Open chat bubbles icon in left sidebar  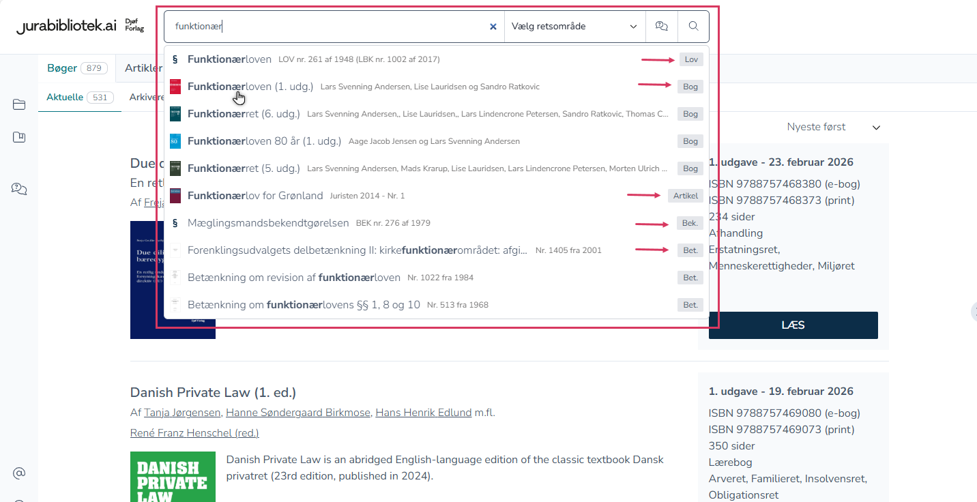pos(19,189)
